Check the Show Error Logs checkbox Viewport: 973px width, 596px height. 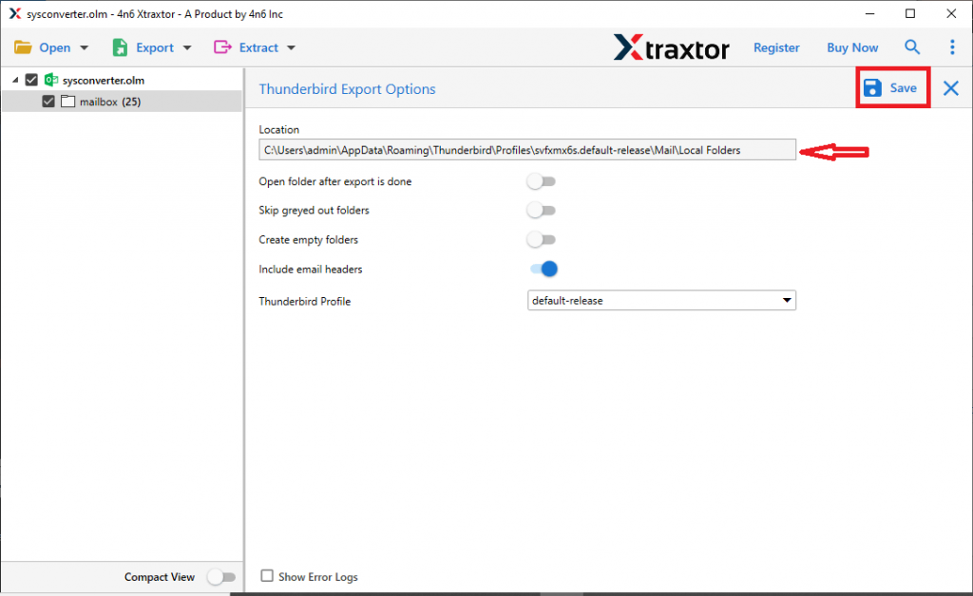(x=267, y=576)
